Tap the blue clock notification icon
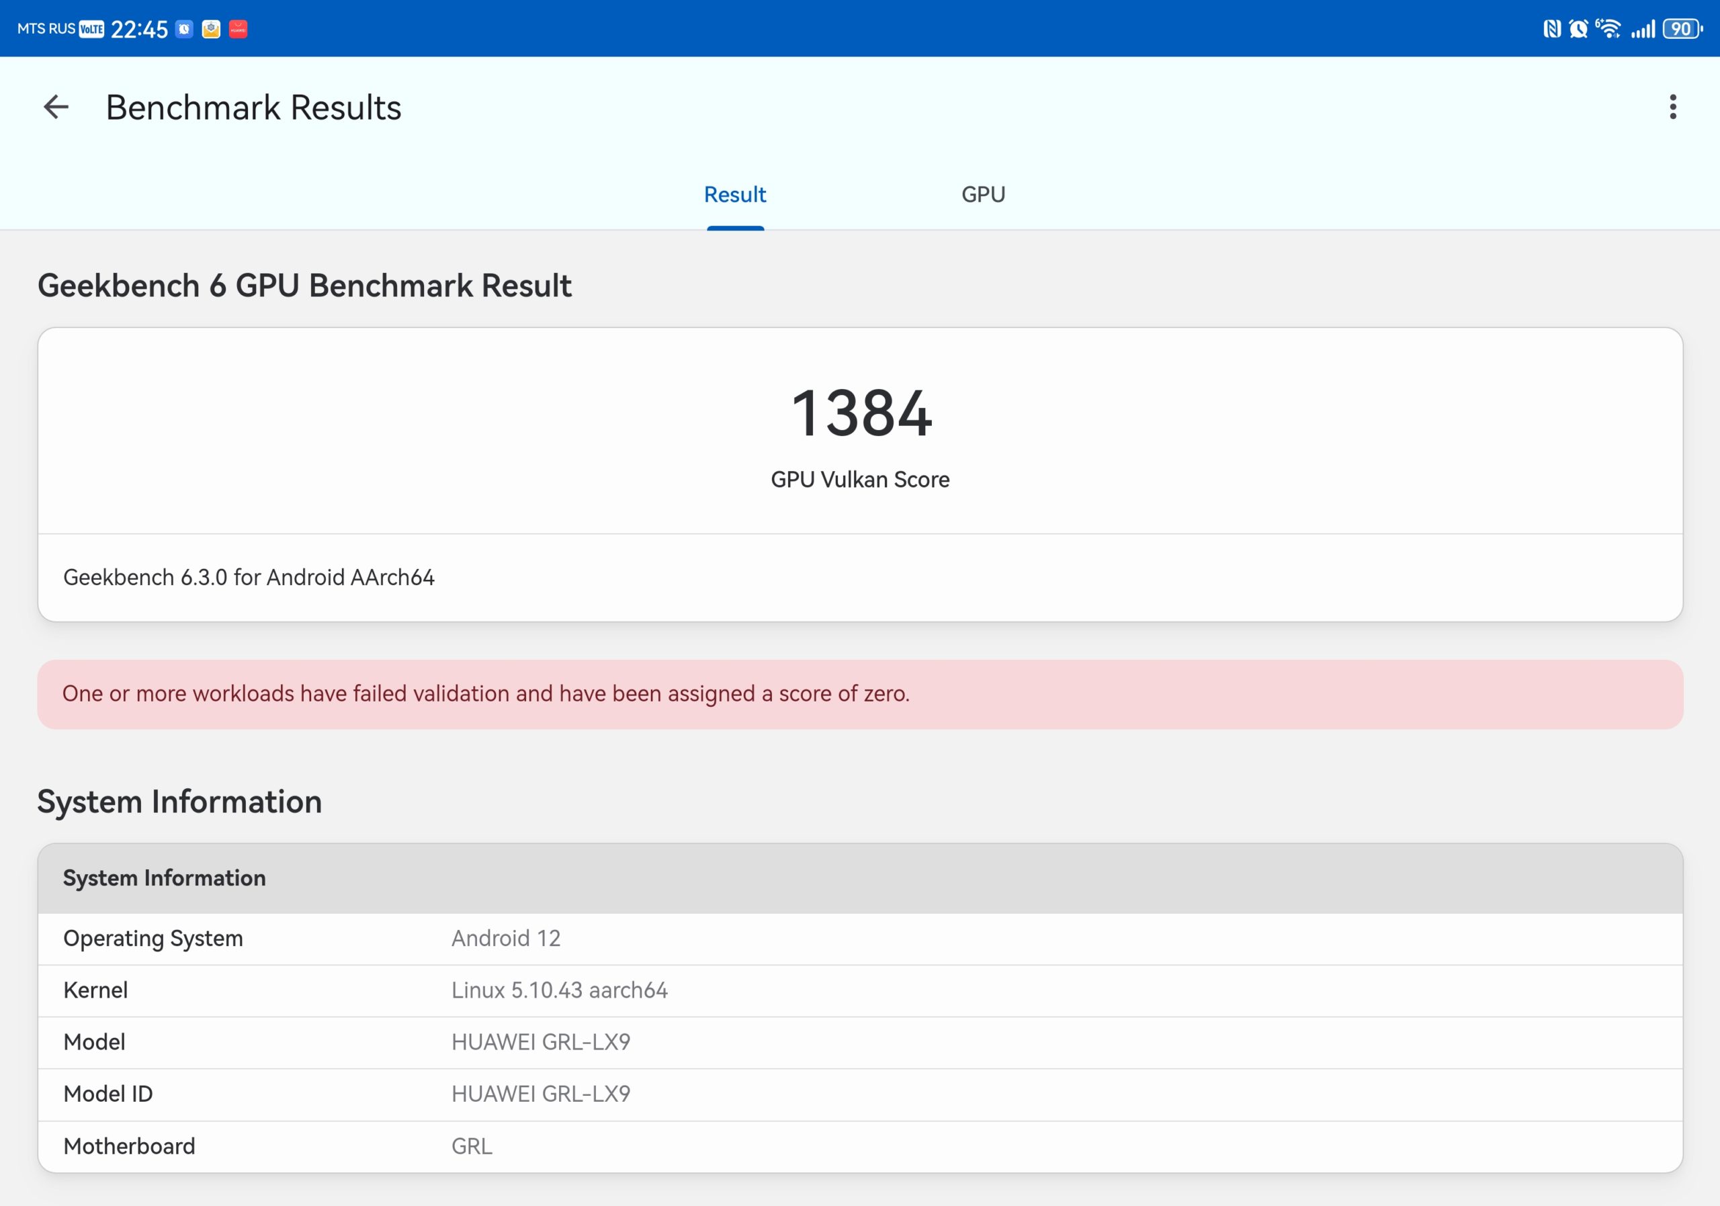Image resolution: width=1720 pixels, height=1206 pixels. [184, 29]
